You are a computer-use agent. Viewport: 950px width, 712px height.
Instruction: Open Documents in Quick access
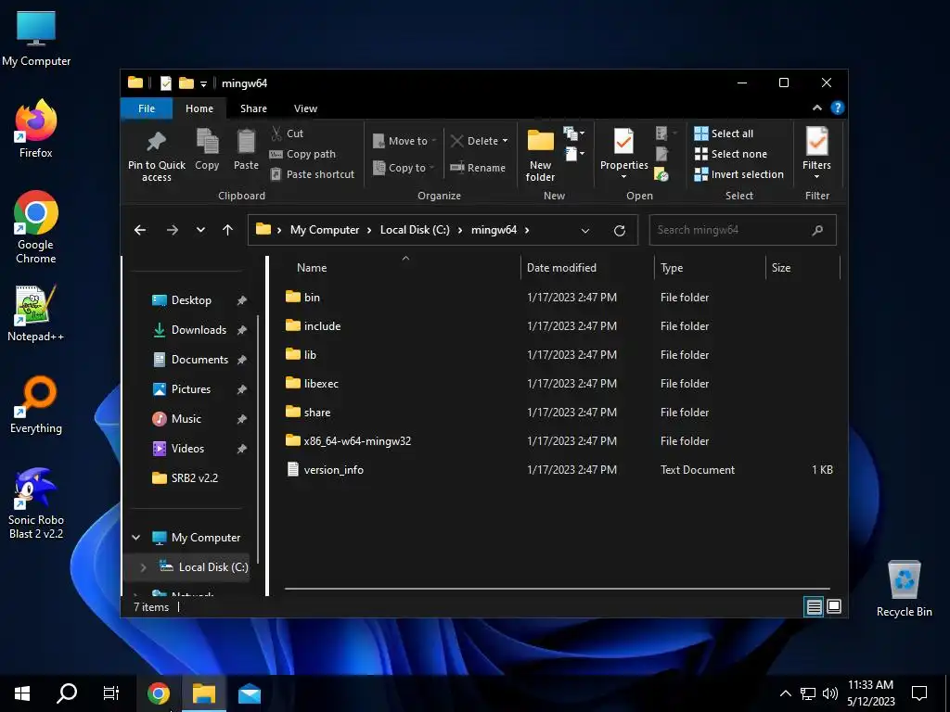point(191,360)
